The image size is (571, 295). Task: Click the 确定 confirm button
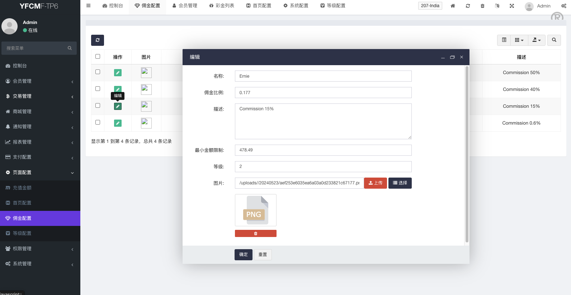click(x=243, y=255)
